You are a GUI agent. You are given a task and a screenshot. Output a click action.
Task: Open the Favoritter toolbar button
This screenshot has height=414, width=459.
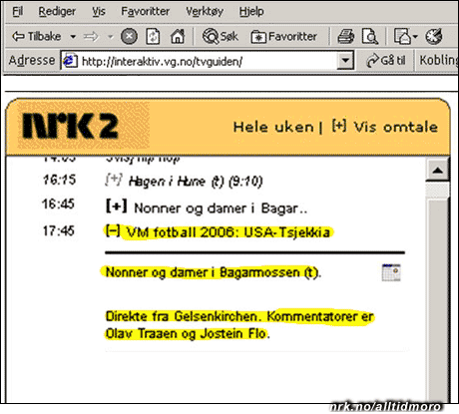point(283,36)
